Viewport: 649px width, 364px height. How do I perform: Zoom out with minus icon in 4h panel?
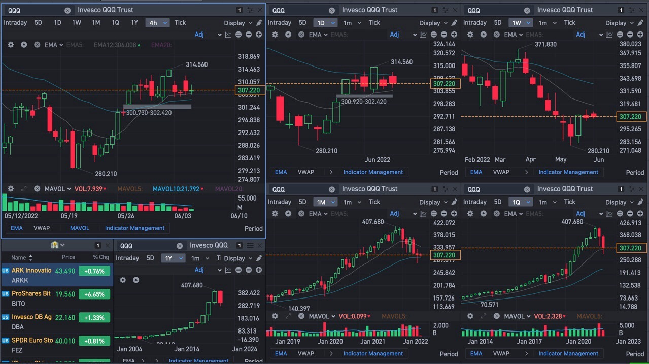249,35
